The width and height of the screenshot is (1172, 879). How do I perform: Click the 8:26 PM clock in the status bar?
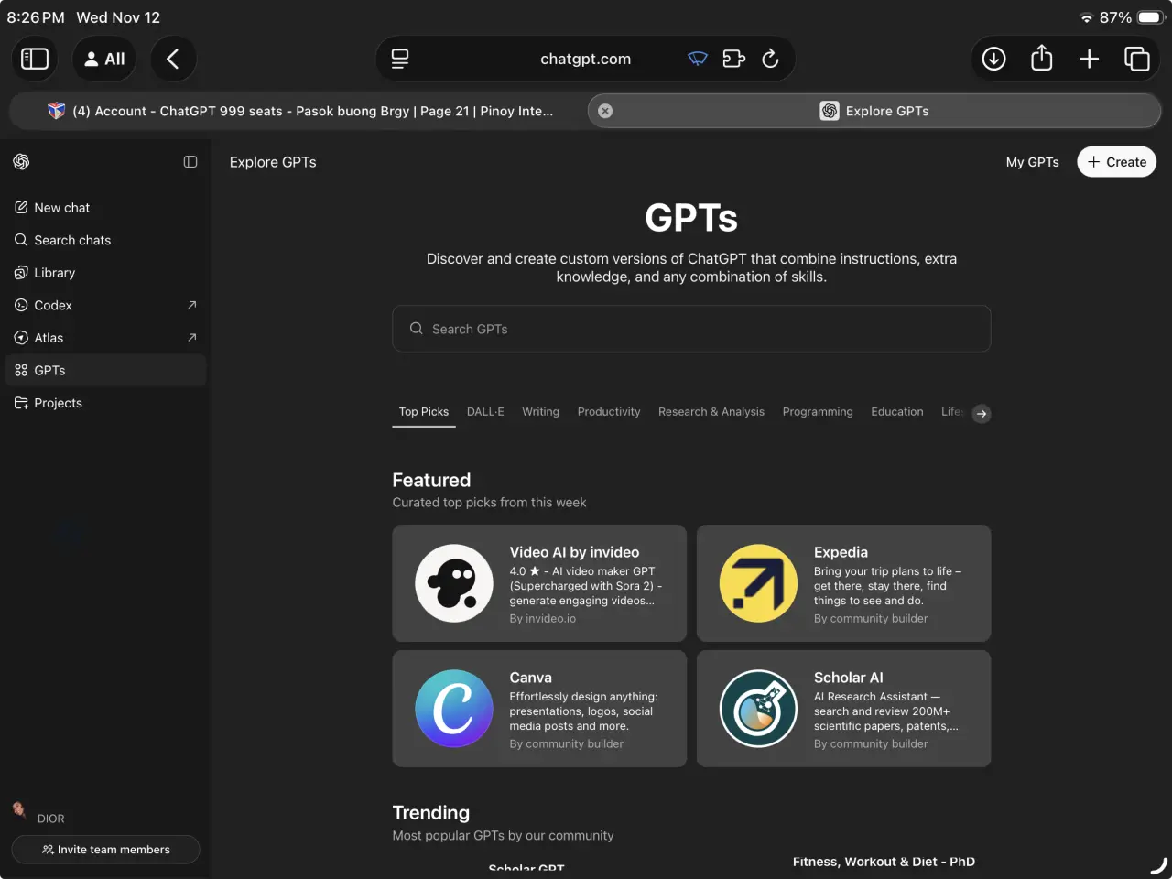tap(36, 17)
